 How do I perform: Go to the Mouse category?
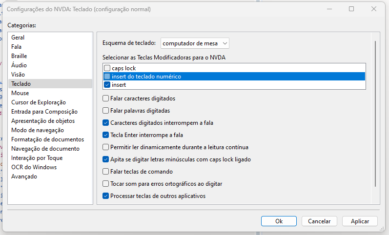[x=20, y=93]
